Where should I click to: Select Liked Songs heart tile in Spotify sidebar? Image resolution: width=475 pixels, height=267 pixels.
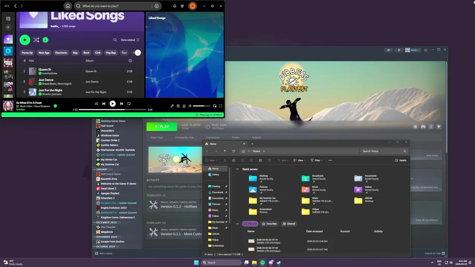click(8, 39)
